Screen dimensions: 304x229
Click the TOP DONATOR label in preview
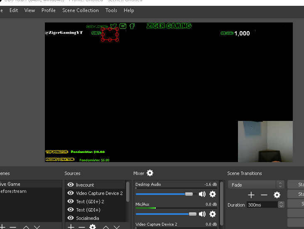pos(57,152)
